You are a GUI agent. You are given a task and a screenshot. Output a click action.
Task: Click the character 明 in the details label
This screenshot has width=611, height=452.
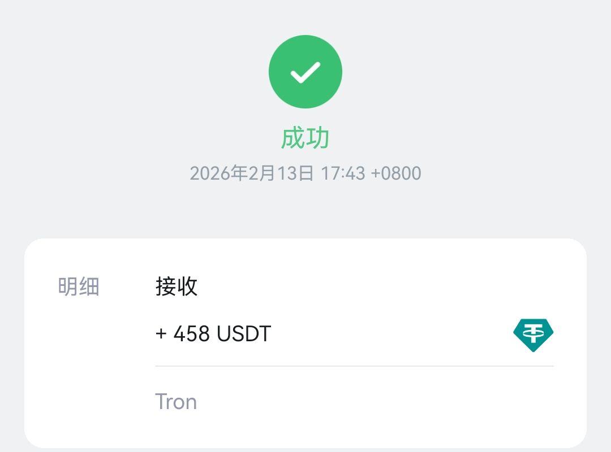pos(68,287)
